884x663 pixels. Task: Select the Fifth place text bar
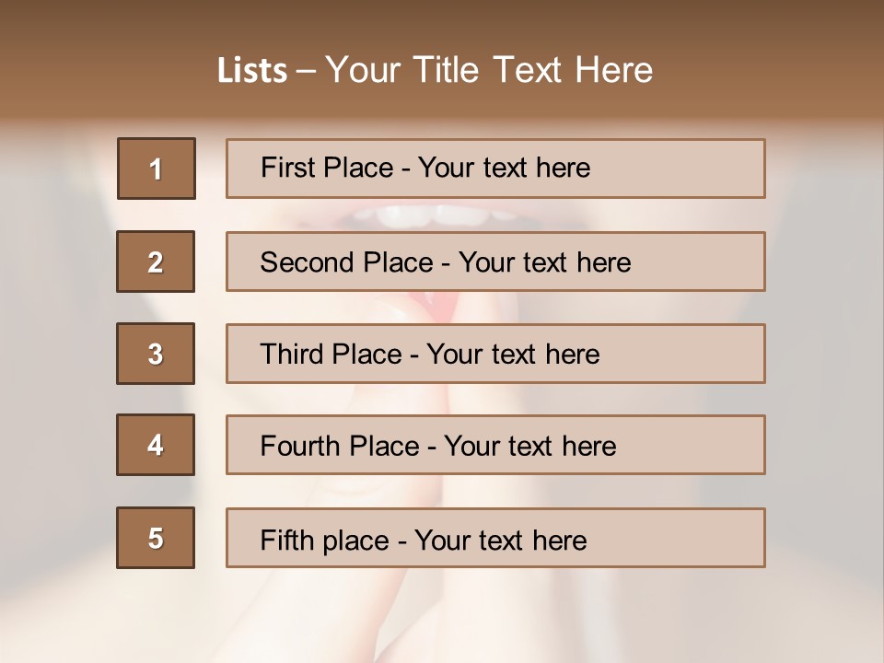[x=495, y=538]
